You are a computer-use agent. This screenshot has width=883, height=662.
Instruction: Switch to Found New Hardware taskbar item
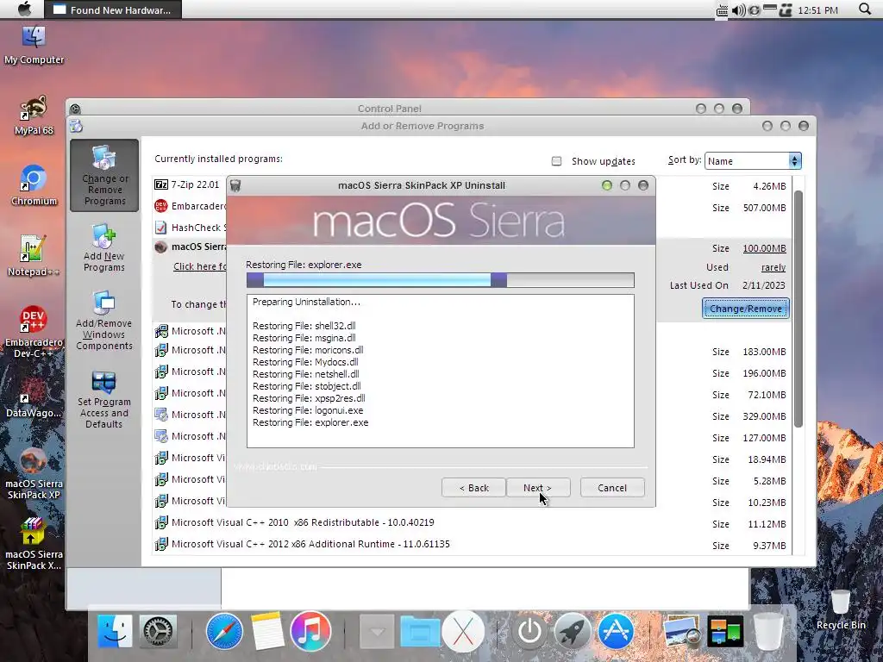pyautogui.click(x=113, y=9)
